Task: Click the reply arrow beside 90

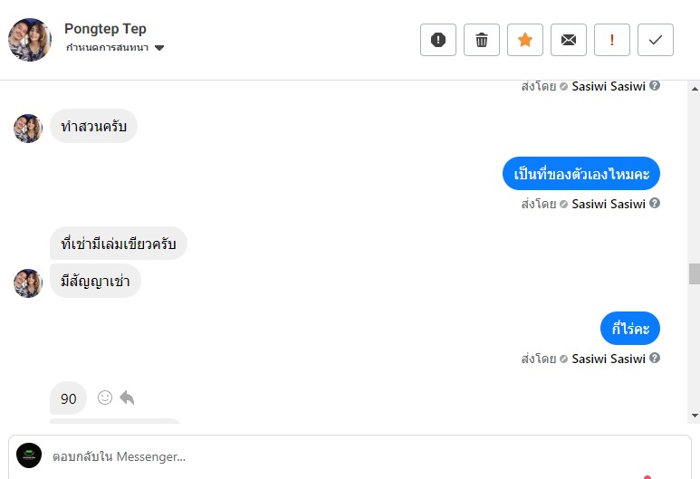Action: point(127,398)
